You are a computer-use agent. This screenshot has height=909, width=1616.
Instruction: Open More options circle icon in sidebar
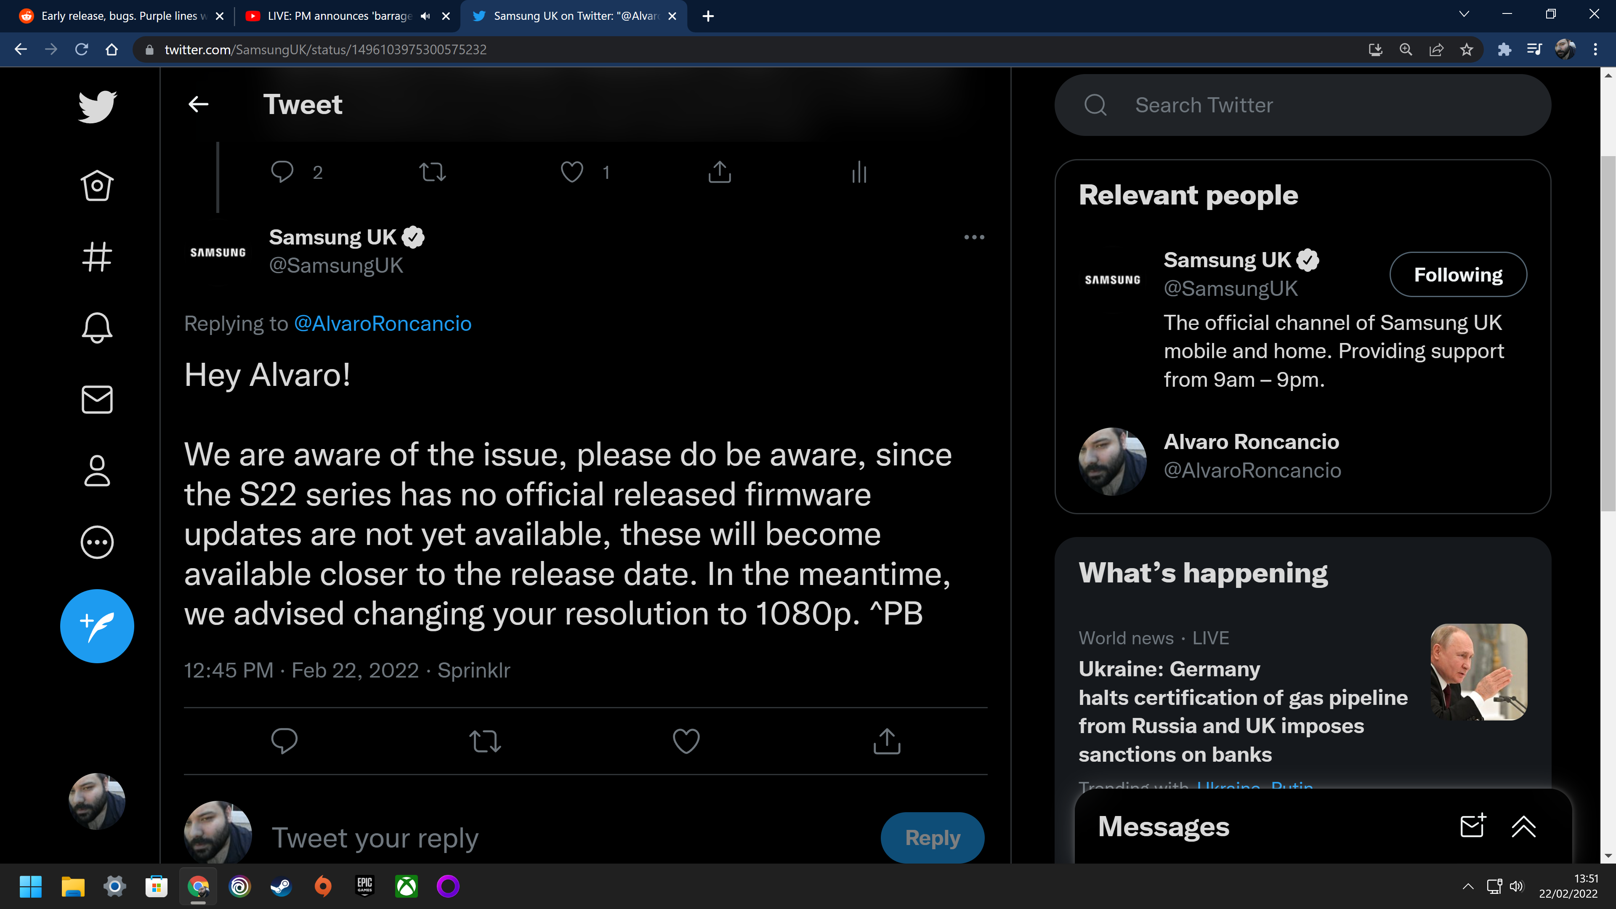tap(97, 542)
